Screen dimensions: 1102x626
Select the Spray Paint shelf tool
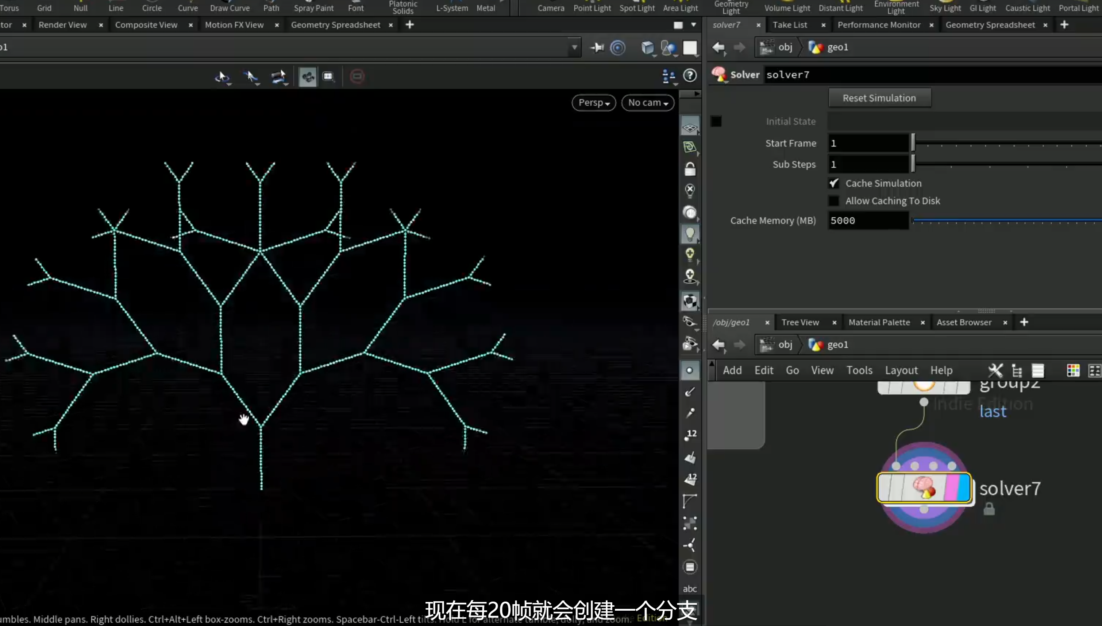pos(313,8)
